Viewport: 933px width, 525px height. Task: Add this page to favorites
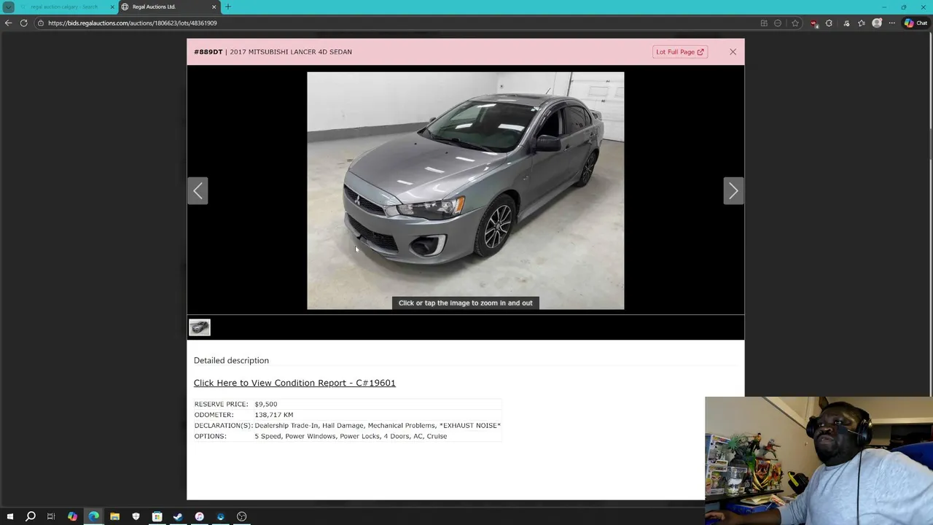tap(795, 23)
